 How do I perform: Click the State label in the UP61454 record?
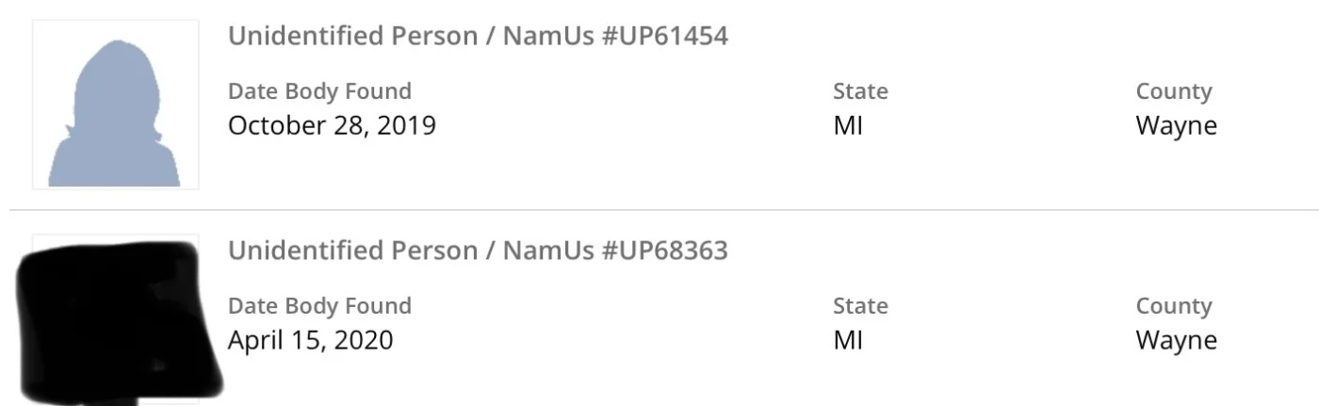point(860,91)
